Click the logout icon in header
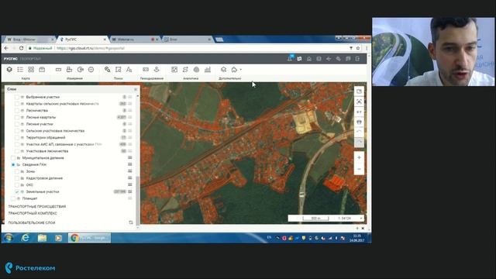Viewport: 496px width, 279px height. click(x=357, y=59)
